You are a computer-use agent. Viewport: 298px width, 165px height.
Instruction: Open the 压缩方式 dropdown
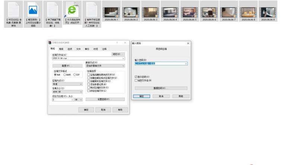(x=81, y=84)
